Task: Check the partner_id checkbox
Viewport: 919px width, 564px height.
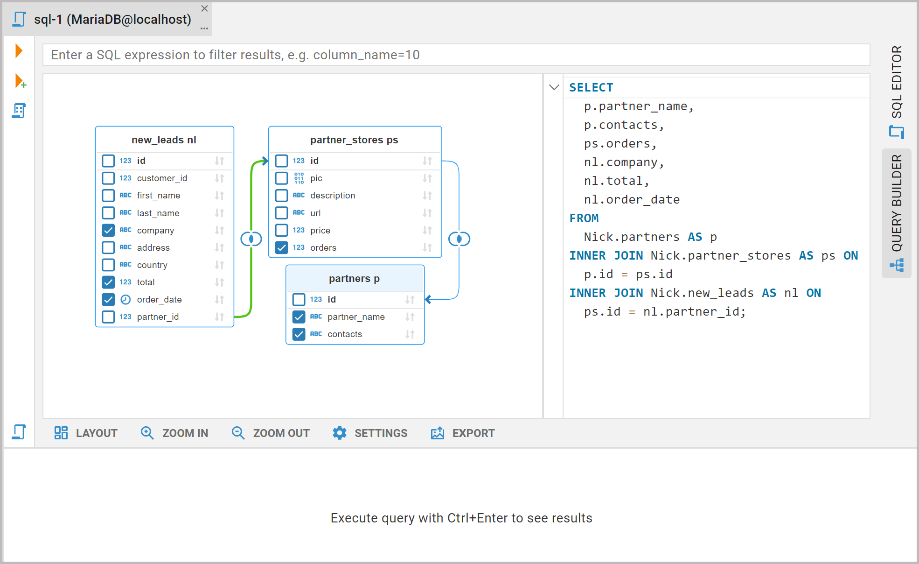Action: click(108, 317)
